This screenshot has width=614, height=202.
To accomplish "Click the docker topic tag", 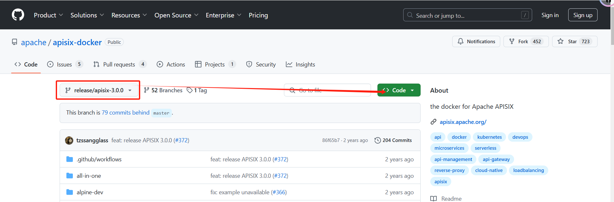I will coord(459,137).
